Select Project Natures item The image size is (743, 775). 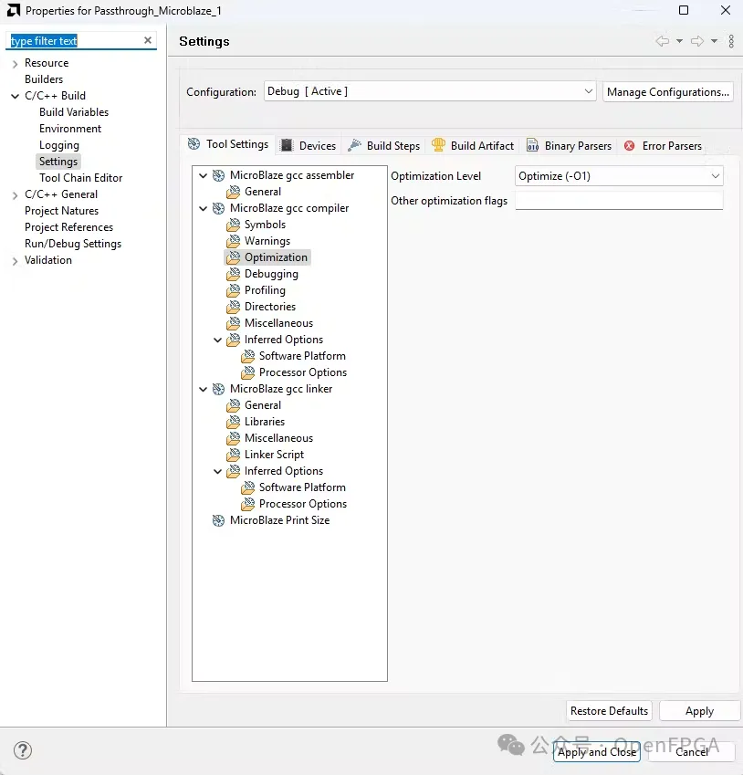point(62,211)
